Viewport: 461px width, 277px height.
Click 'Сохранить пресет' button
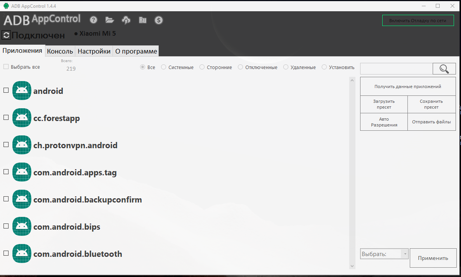pyautogui.click(x=432, y=104)
